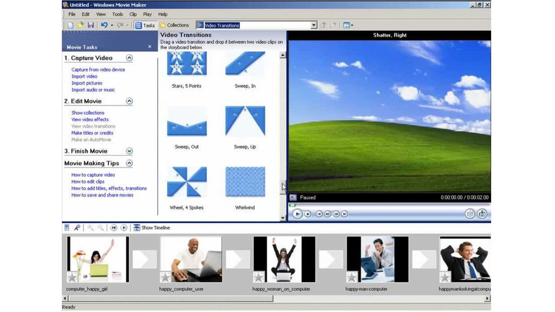Click the Narrate Timeline microphone icon
Screen dimensions: 555x312
(x=76, y=227)
